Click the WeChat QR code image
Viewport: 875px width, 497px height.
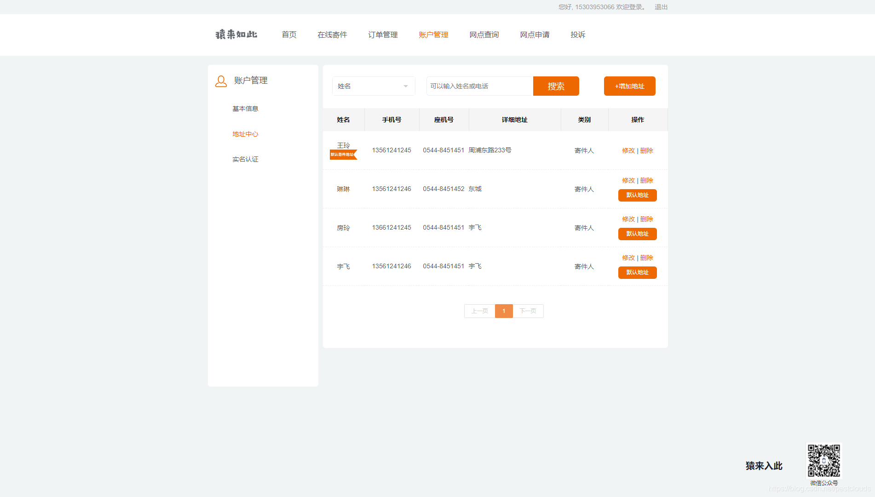pyautogui.click(x=824, y=460)
